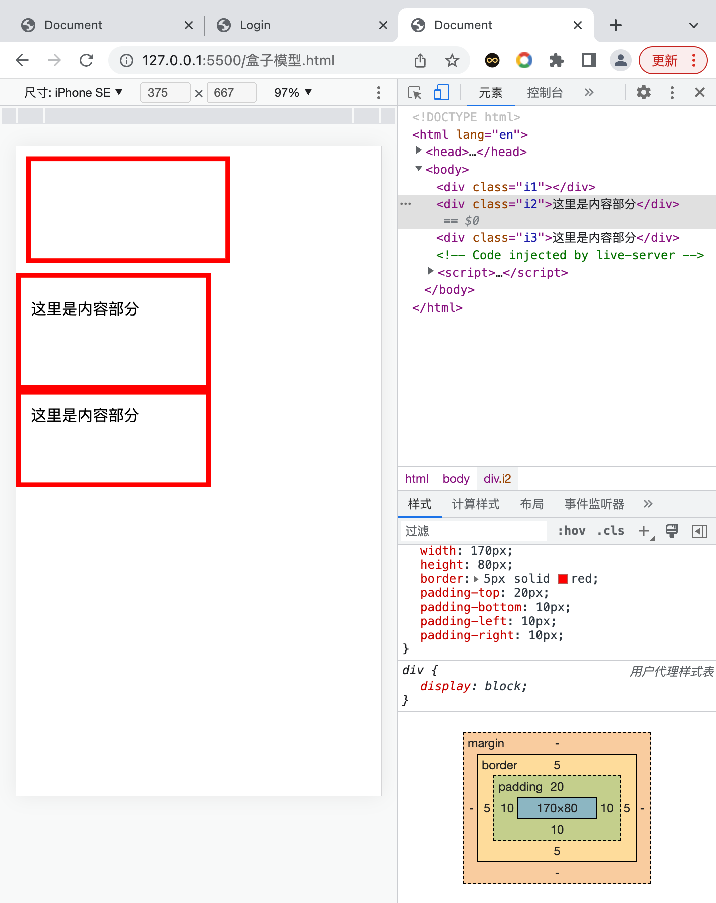The height and width of the screenshot is (903, 716).
Task: Toggle the computed styles sidebar
Action: click(x=699, y=531)
